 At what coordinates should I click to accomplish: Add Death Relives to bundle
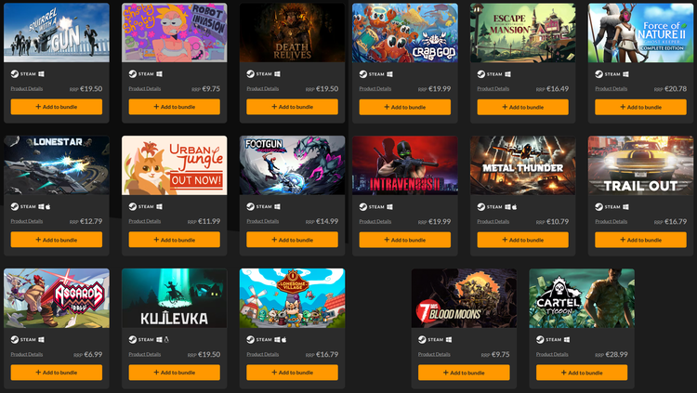point(292,107)
